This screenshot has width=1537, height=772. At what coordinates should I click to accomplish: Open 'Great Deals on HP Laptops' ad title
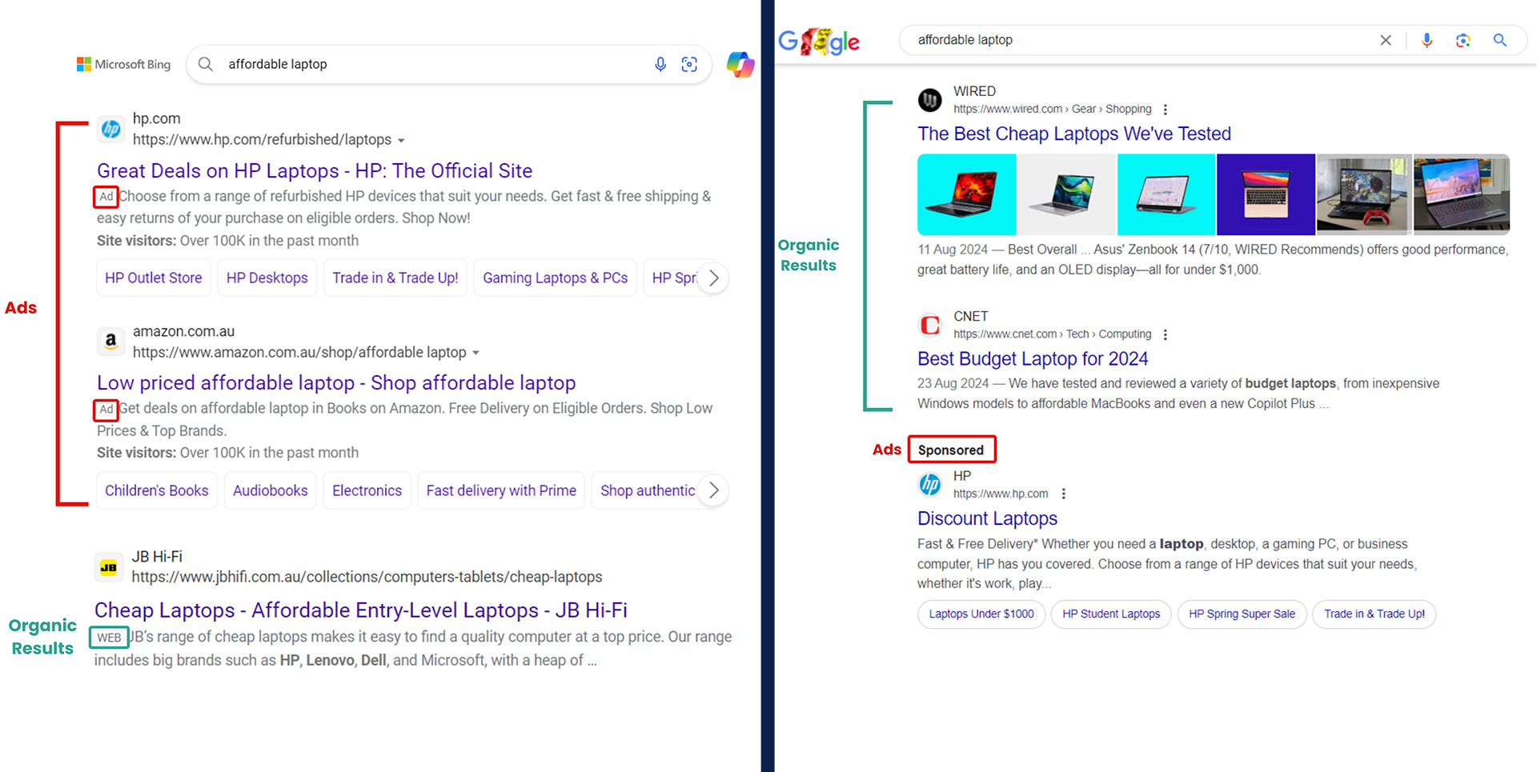(x=315, y=170)
